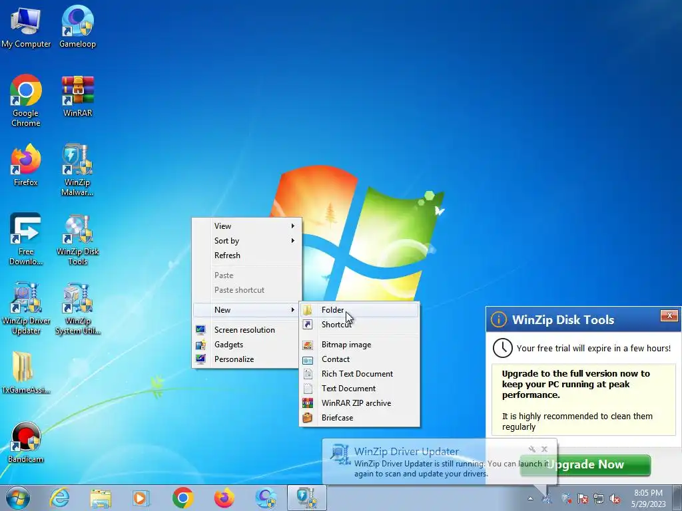This screenshot has width=682, height=511.
Task: Expand the Sort by submenu
Action: 247,241
